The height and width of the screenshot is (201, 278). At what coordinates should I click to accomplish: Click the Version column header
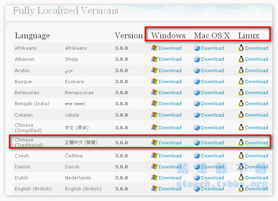pyautogui.click(x=129, y=35)
